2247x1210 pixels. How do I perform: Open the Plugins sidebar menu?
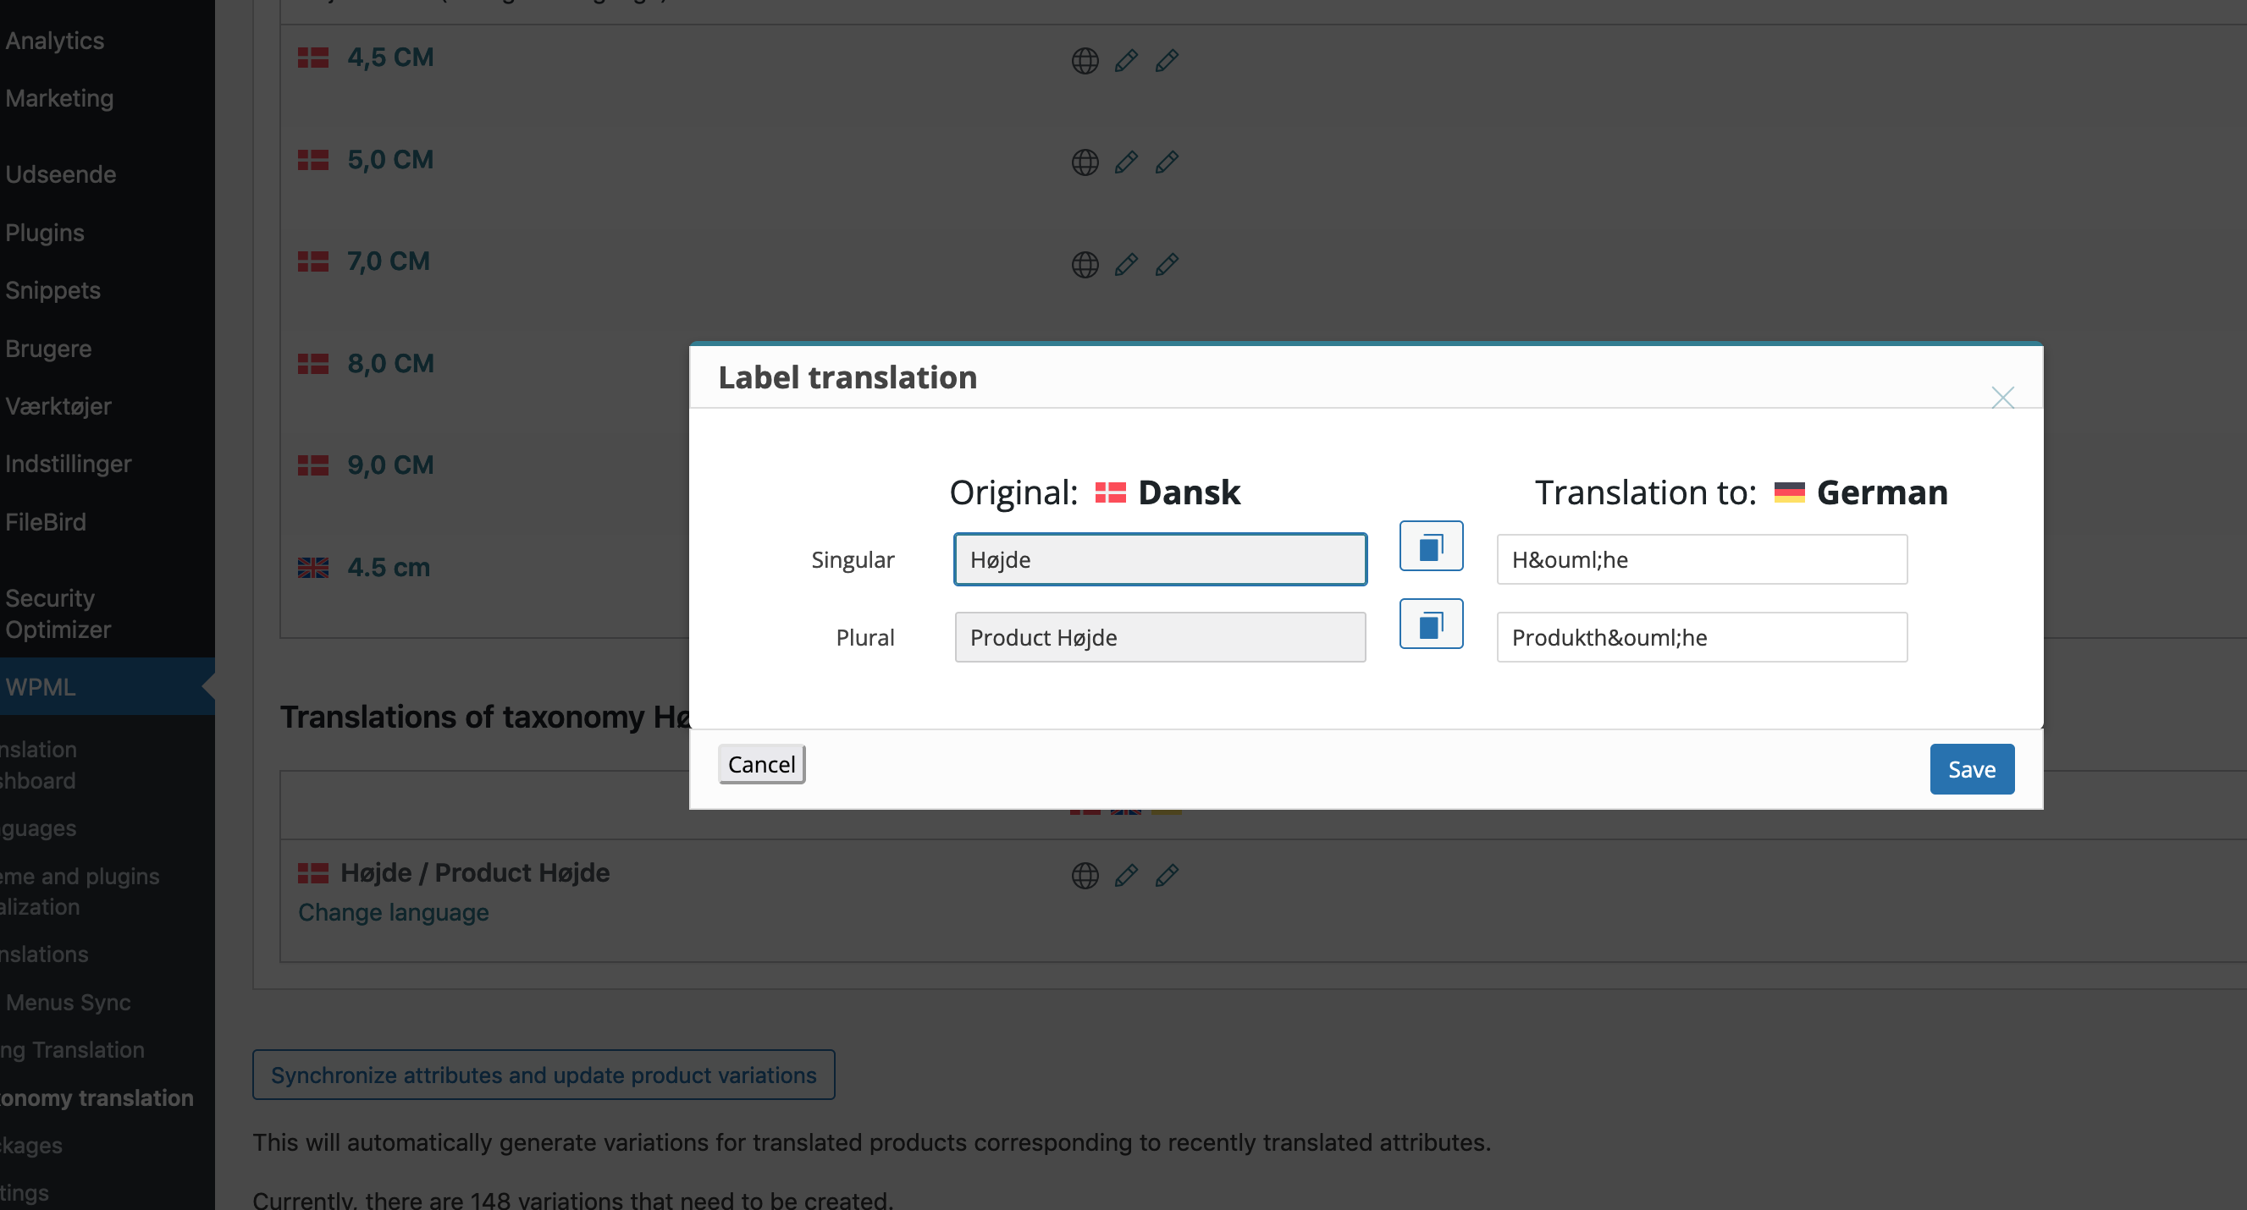45,233
